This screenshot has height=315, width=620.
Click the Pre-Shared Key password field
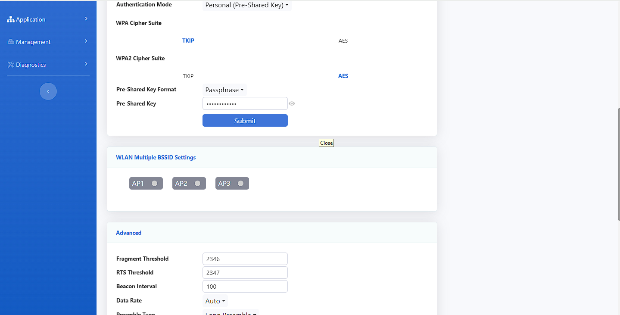(245, 103)
